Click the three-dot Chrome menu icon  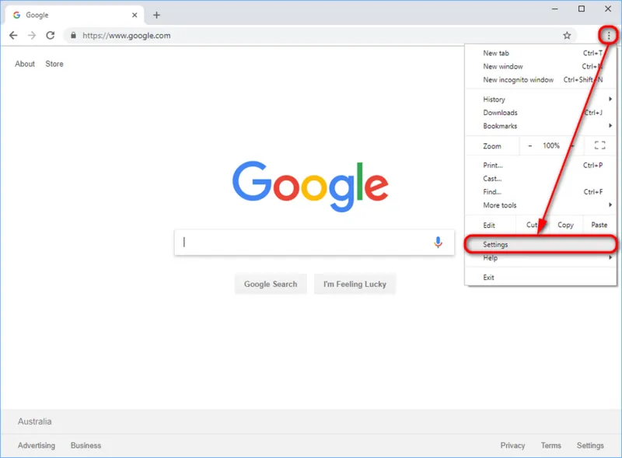[609, 36]
